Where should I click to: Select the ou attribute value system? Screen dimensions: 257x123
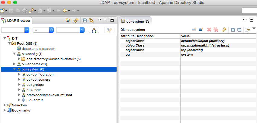click(187, 54)
